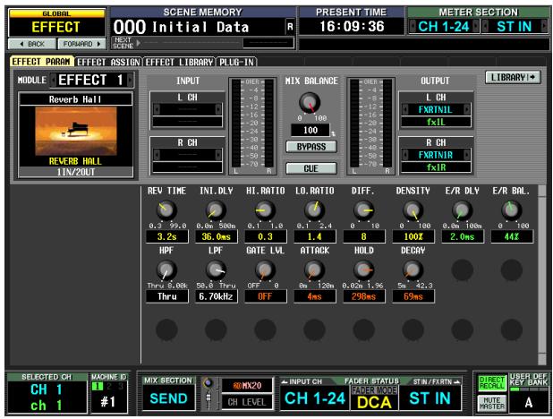Click the E/R BAL. value 44%

[511, 236]
